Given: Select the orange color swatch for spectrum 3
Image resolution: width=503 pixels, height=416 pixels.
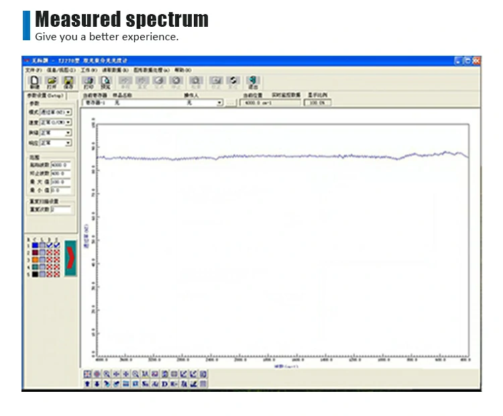Looking at the screenshot, I should (34, 260).
